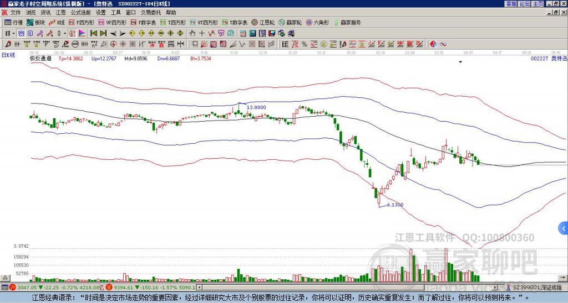The width and height of the screenshot is (568, 303).
Task: Click the first yellow diamond arrow icon
Action: pyautogui.click(x=132, y=34)
